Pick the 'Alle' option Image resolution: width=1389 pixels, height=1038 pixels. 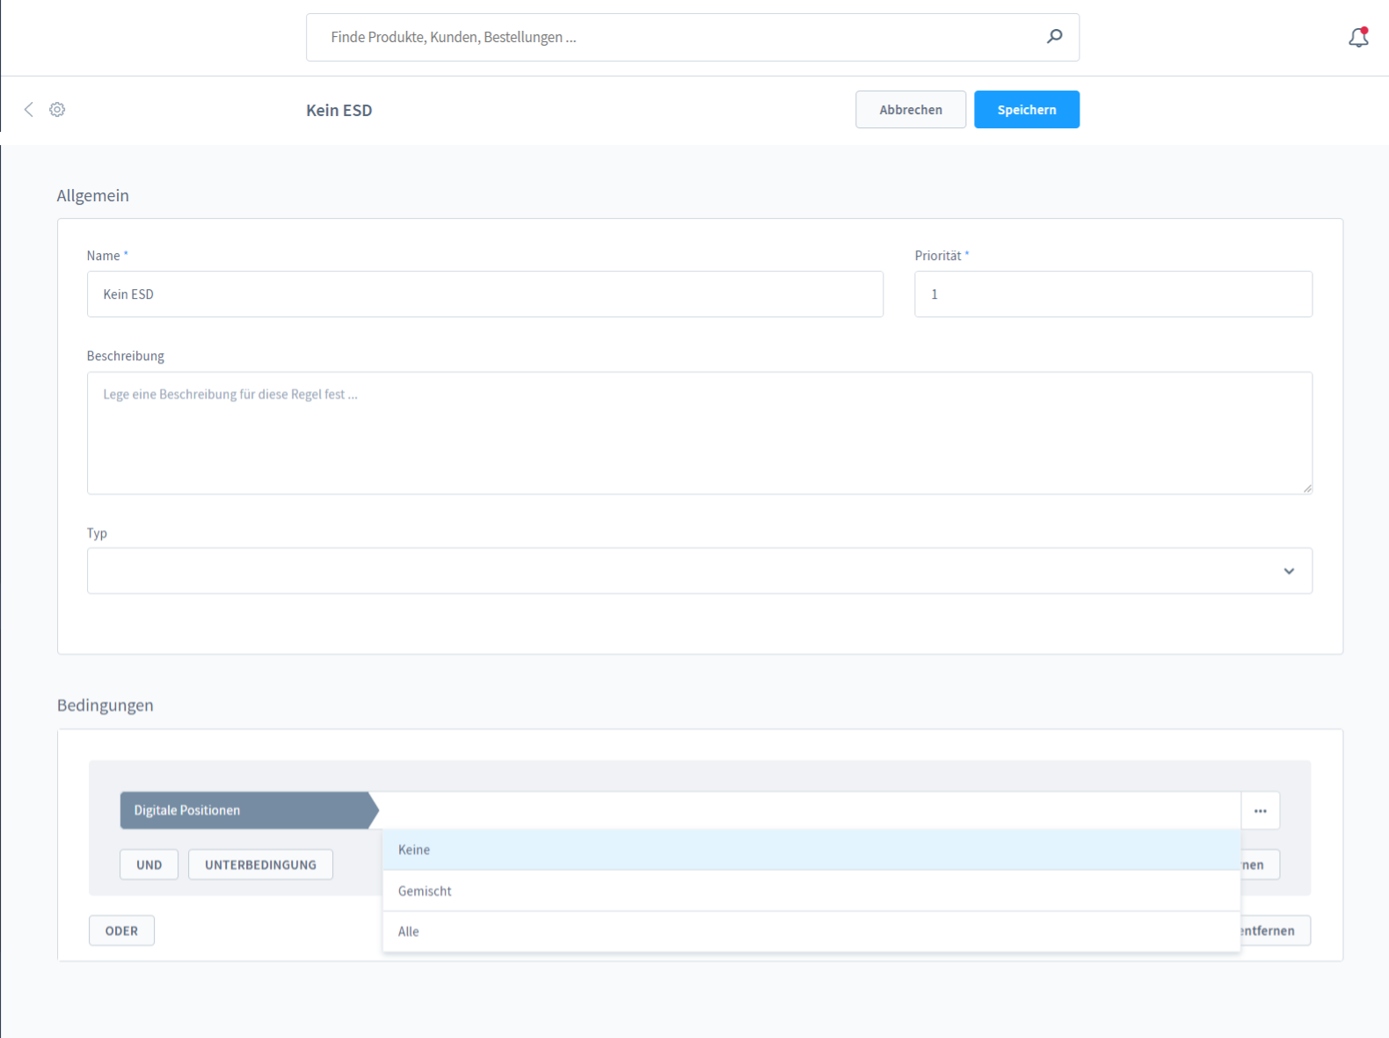[x=811, y=932]
